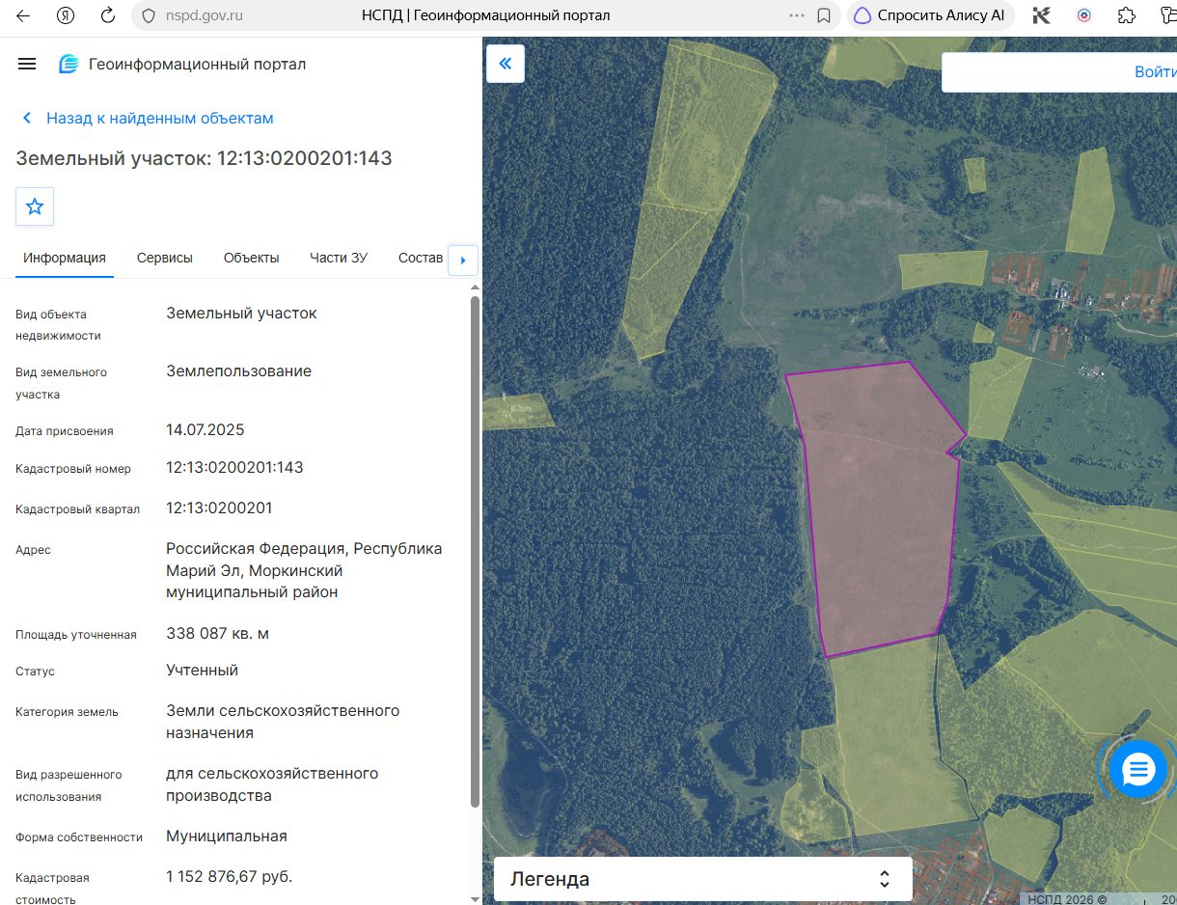Open the K extension icon
Screen dimensions: 1177x905
[x=1041, y=15]
